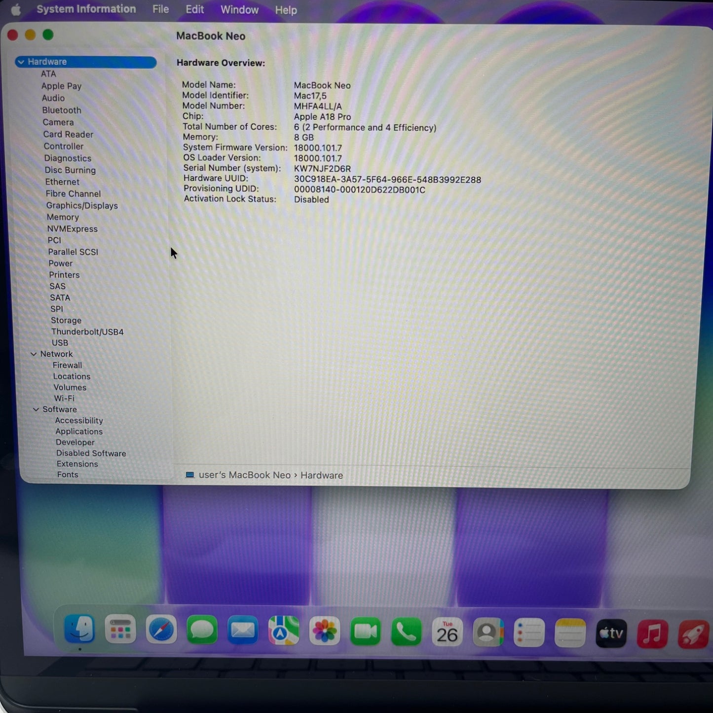Click the chip value Apple A18 Pro
Viewport: 713px width, 713px height.
(x=323, y=117)
